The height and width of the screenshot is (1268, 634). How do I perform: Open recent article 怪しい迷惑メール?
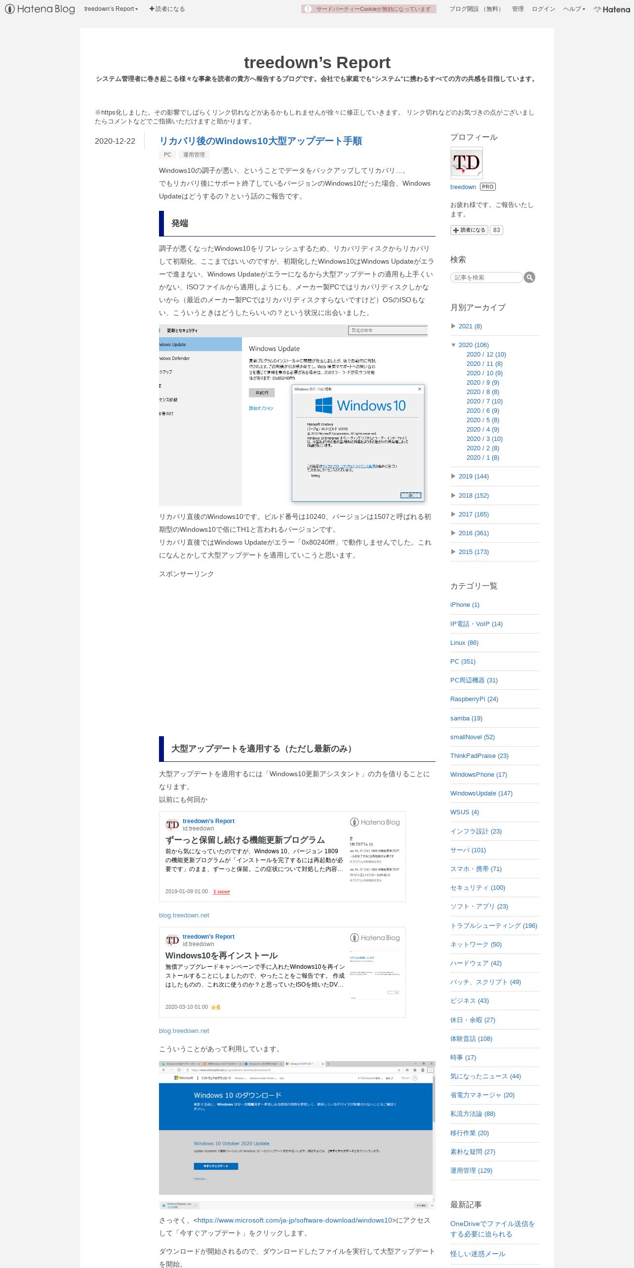point(478,1253)
